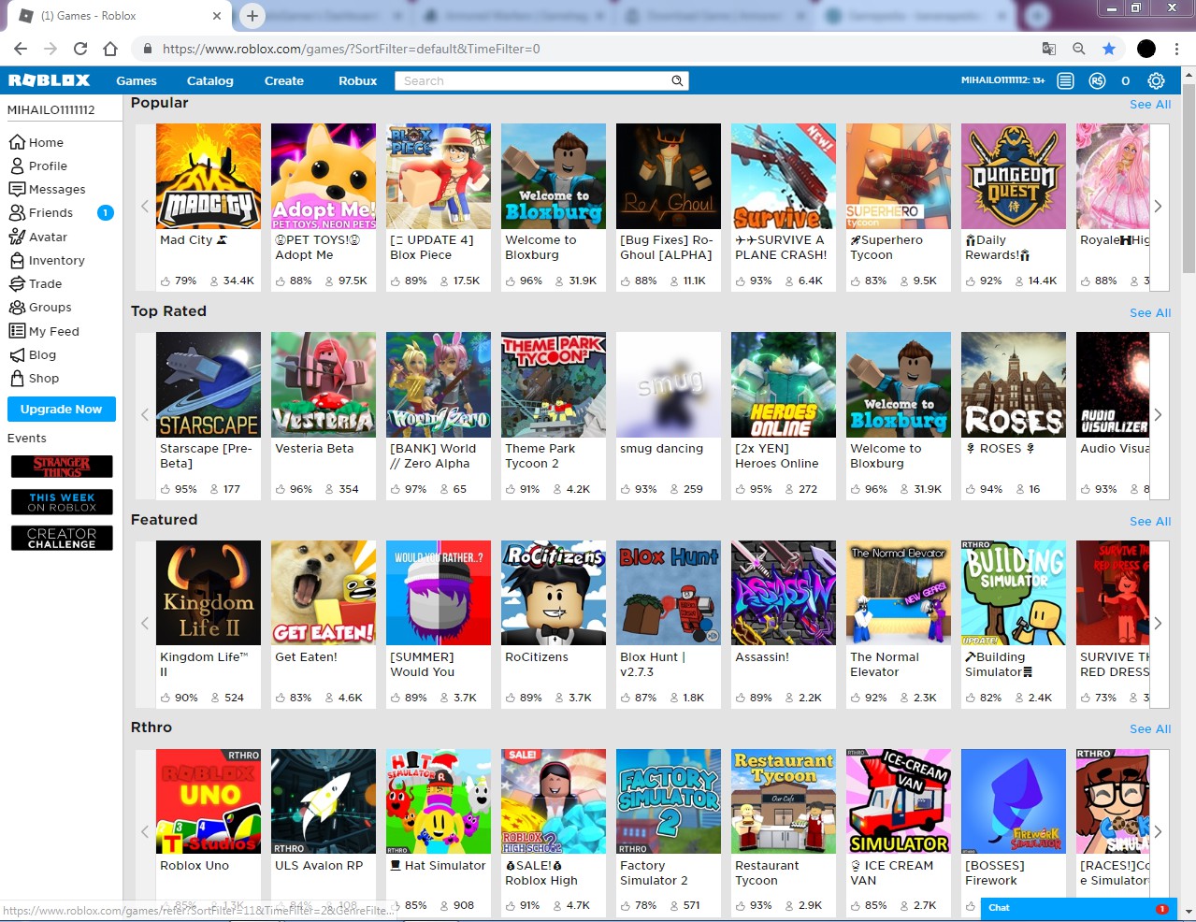Open the Robux menu in header
The image size is (1196, 922).
[358, 81]
